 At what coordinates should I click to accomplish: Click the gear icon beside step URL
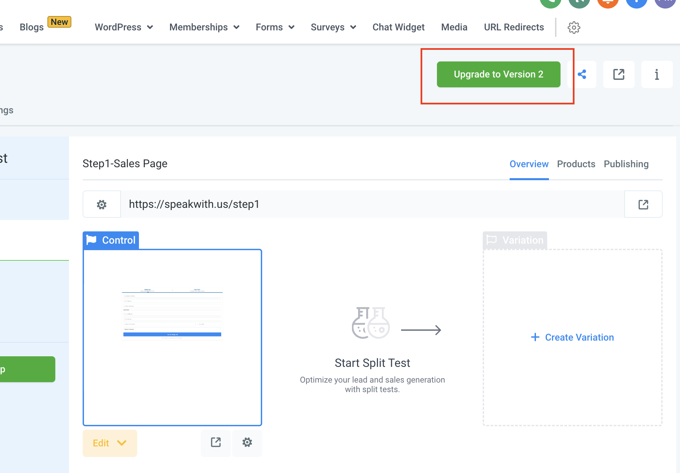102,204
